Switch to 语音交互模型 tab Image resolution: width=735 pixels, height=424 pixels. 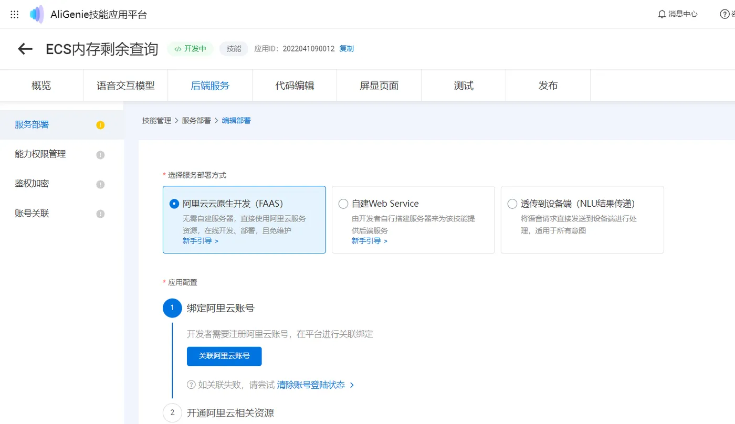(125, 86)
